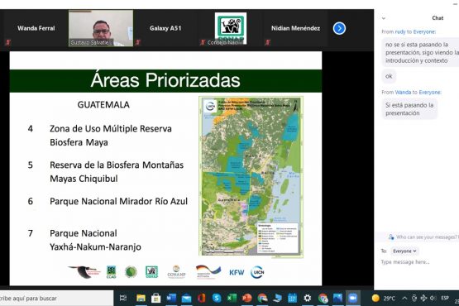Select the CONAP participant tile
459x306 pixels.
click(x=231, y=28)
